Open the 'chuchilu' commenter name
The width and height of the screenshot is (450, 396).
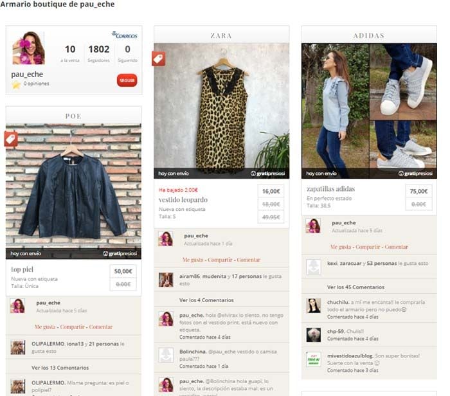(x=338, y=302)
